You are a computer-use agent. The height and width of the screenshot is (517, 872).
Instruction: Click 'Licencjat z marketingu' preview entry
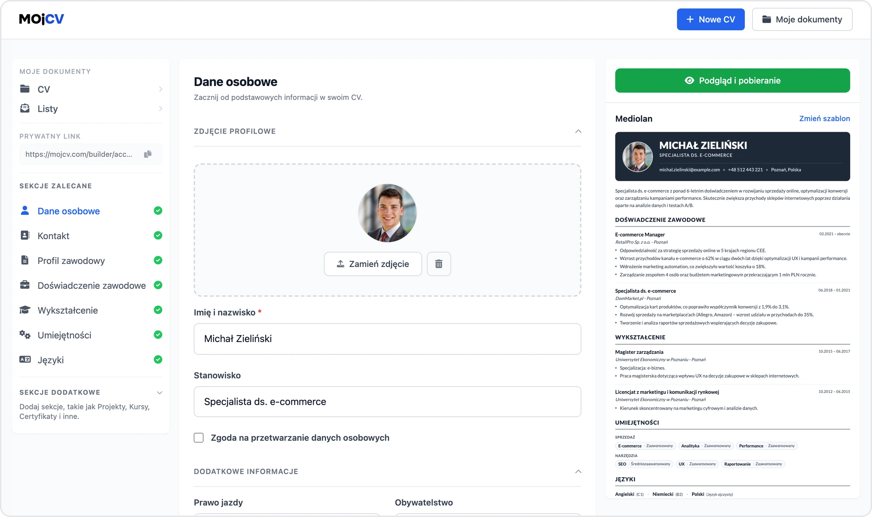coord(667,392)
